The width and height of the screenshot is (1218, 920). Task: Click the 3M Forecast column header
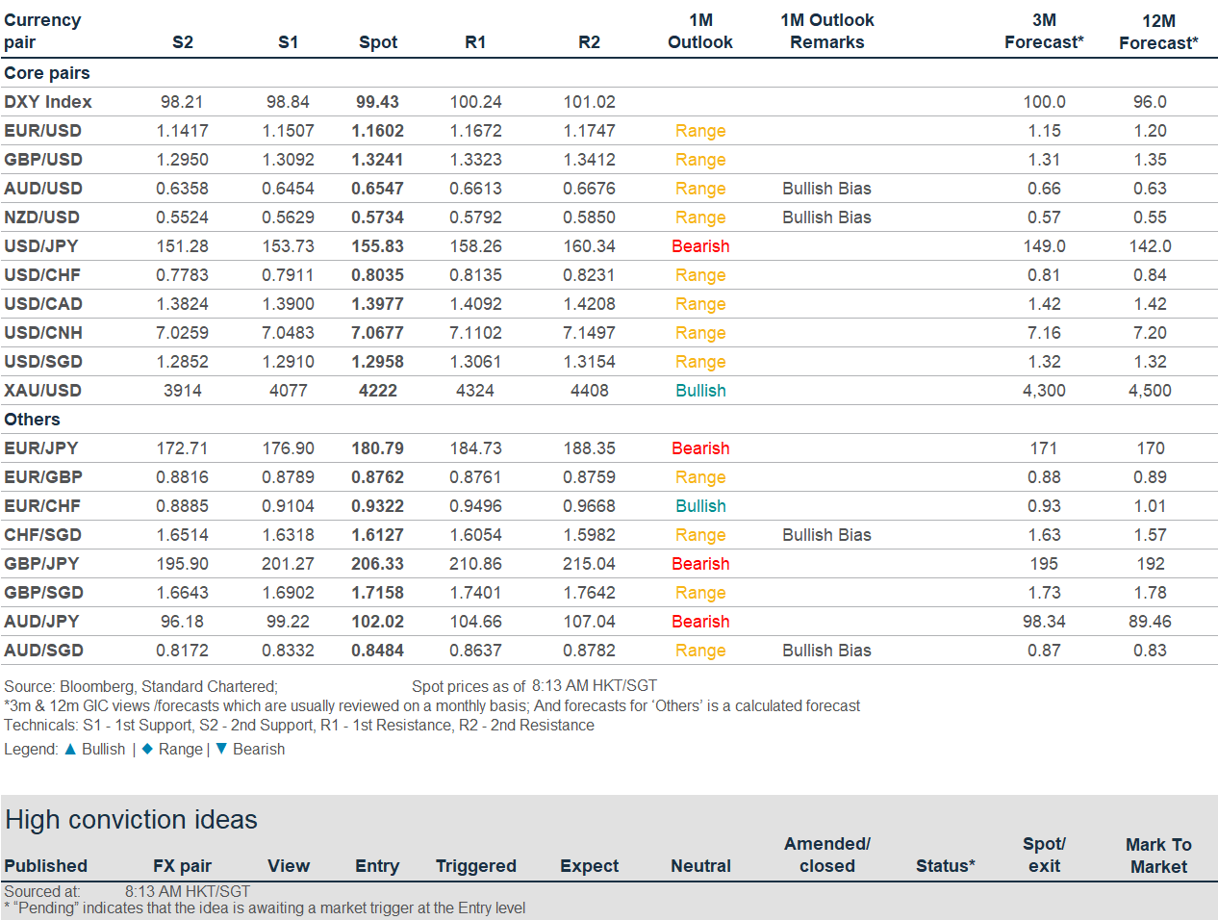(1044, 31)
